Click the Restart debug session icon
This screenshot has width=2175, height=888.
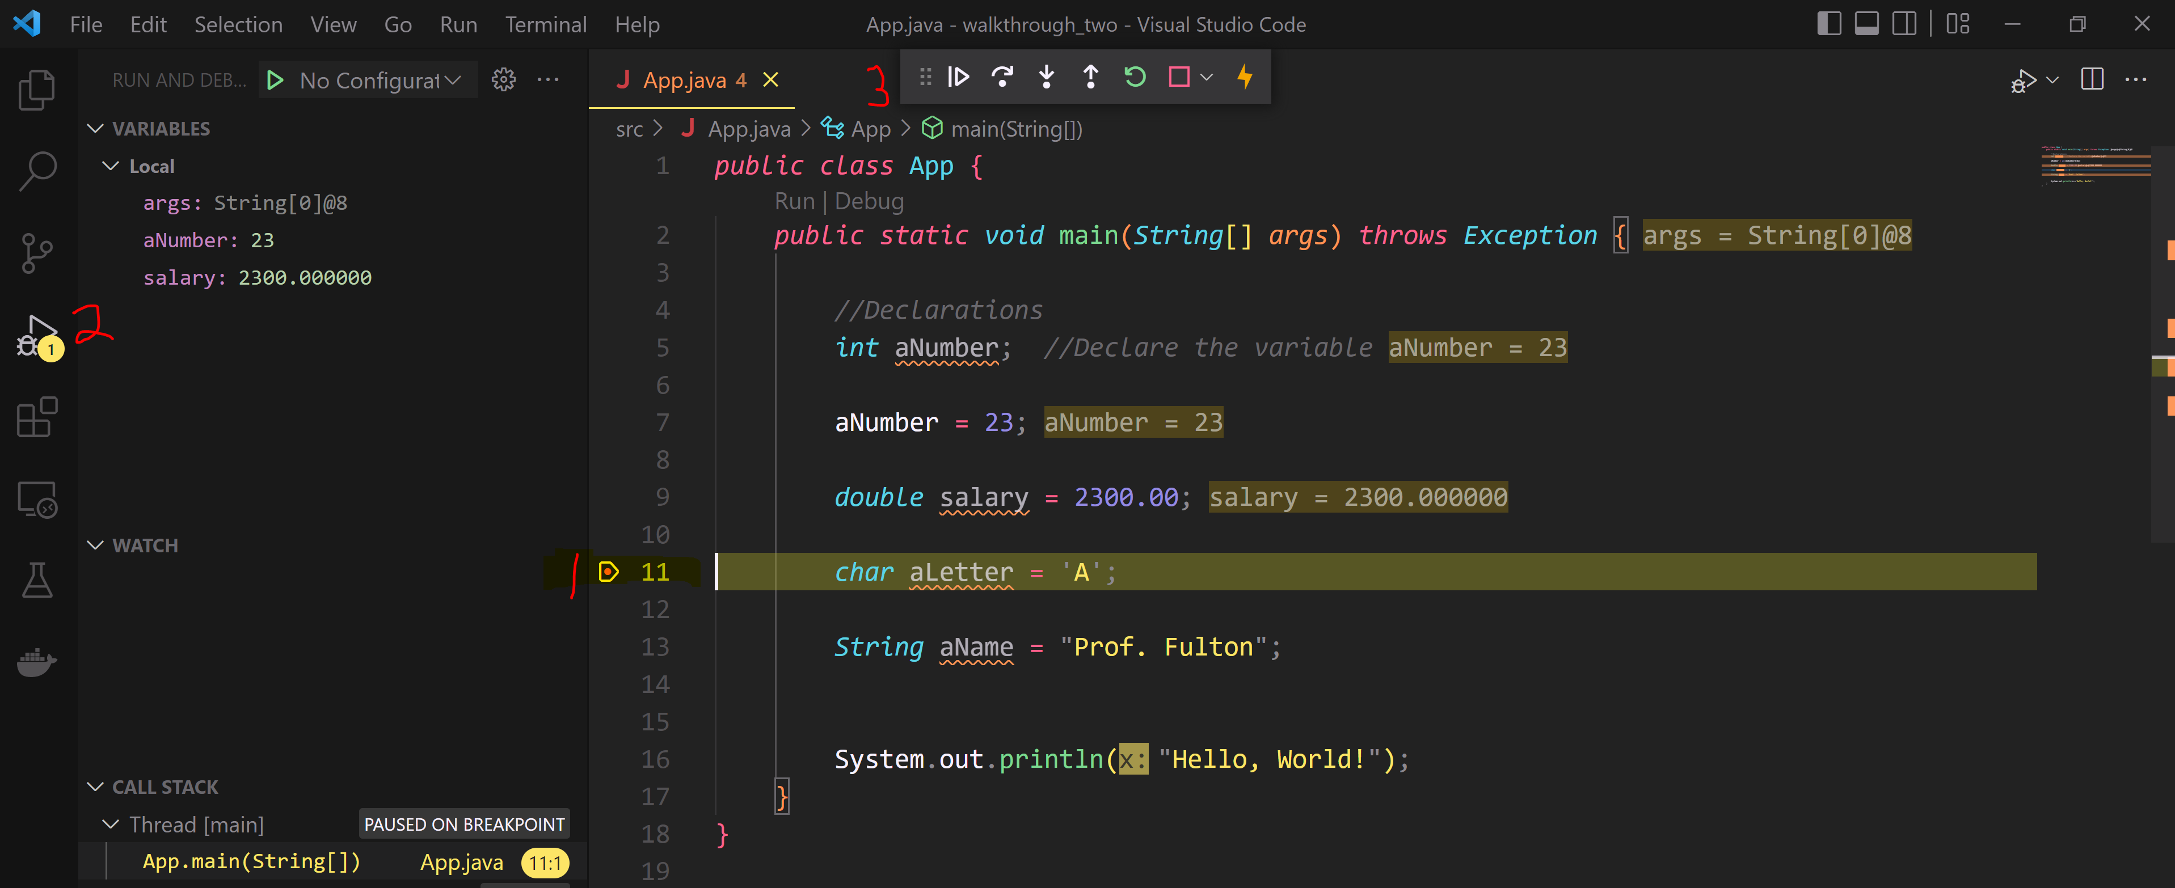tap(1135, 77)
